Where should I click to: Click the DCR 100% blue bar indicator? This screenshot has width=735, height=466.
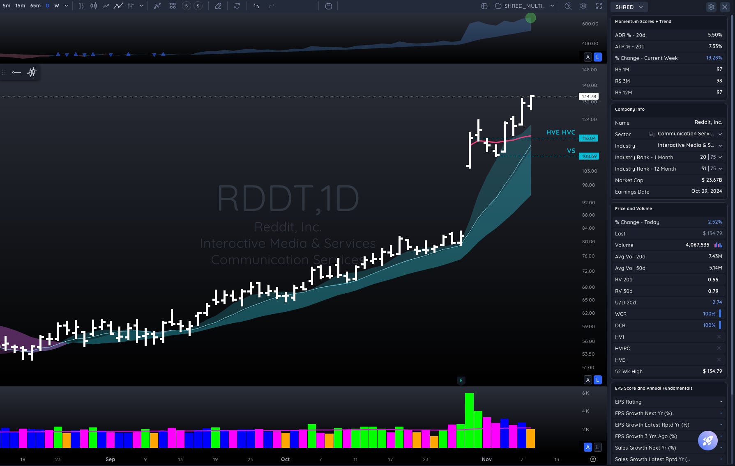[x=720, y=325]
